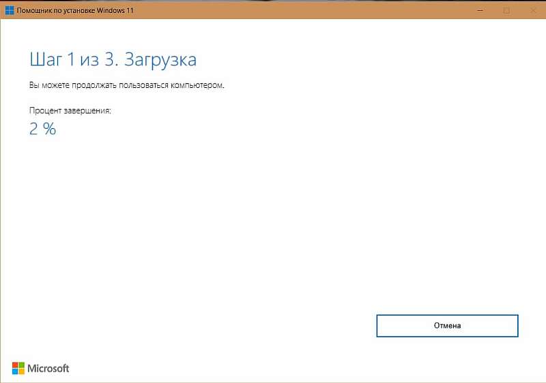The image size is (546, 383).
Task: Click the Windows logo icon in title bar
Action: [x=10, y=10]
